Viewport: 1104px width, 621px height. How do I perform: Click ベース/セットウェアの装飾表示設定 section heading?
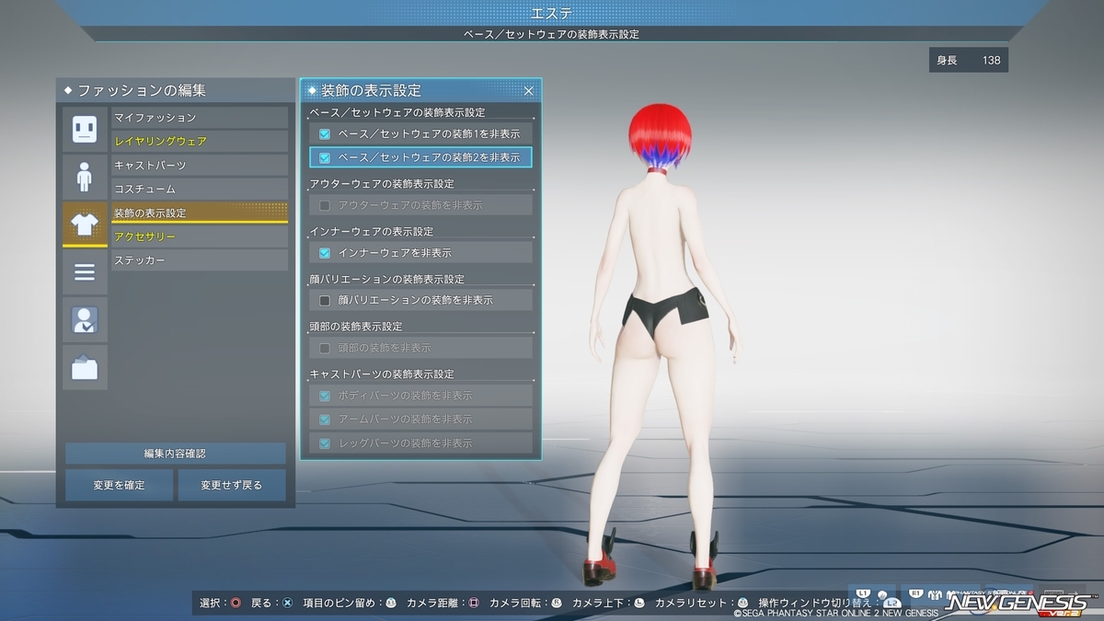point(397,112)
